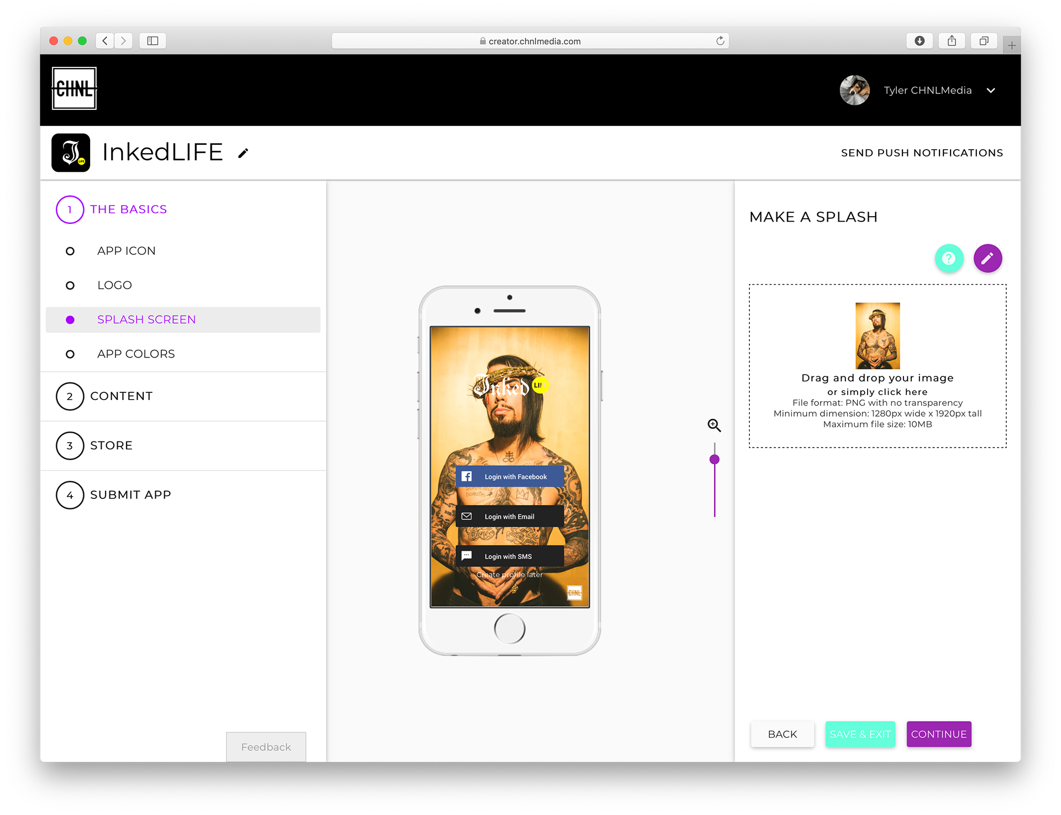1061x815 pixels.
Task: Open THE BASICS section
Action: [x=128, y=209]
